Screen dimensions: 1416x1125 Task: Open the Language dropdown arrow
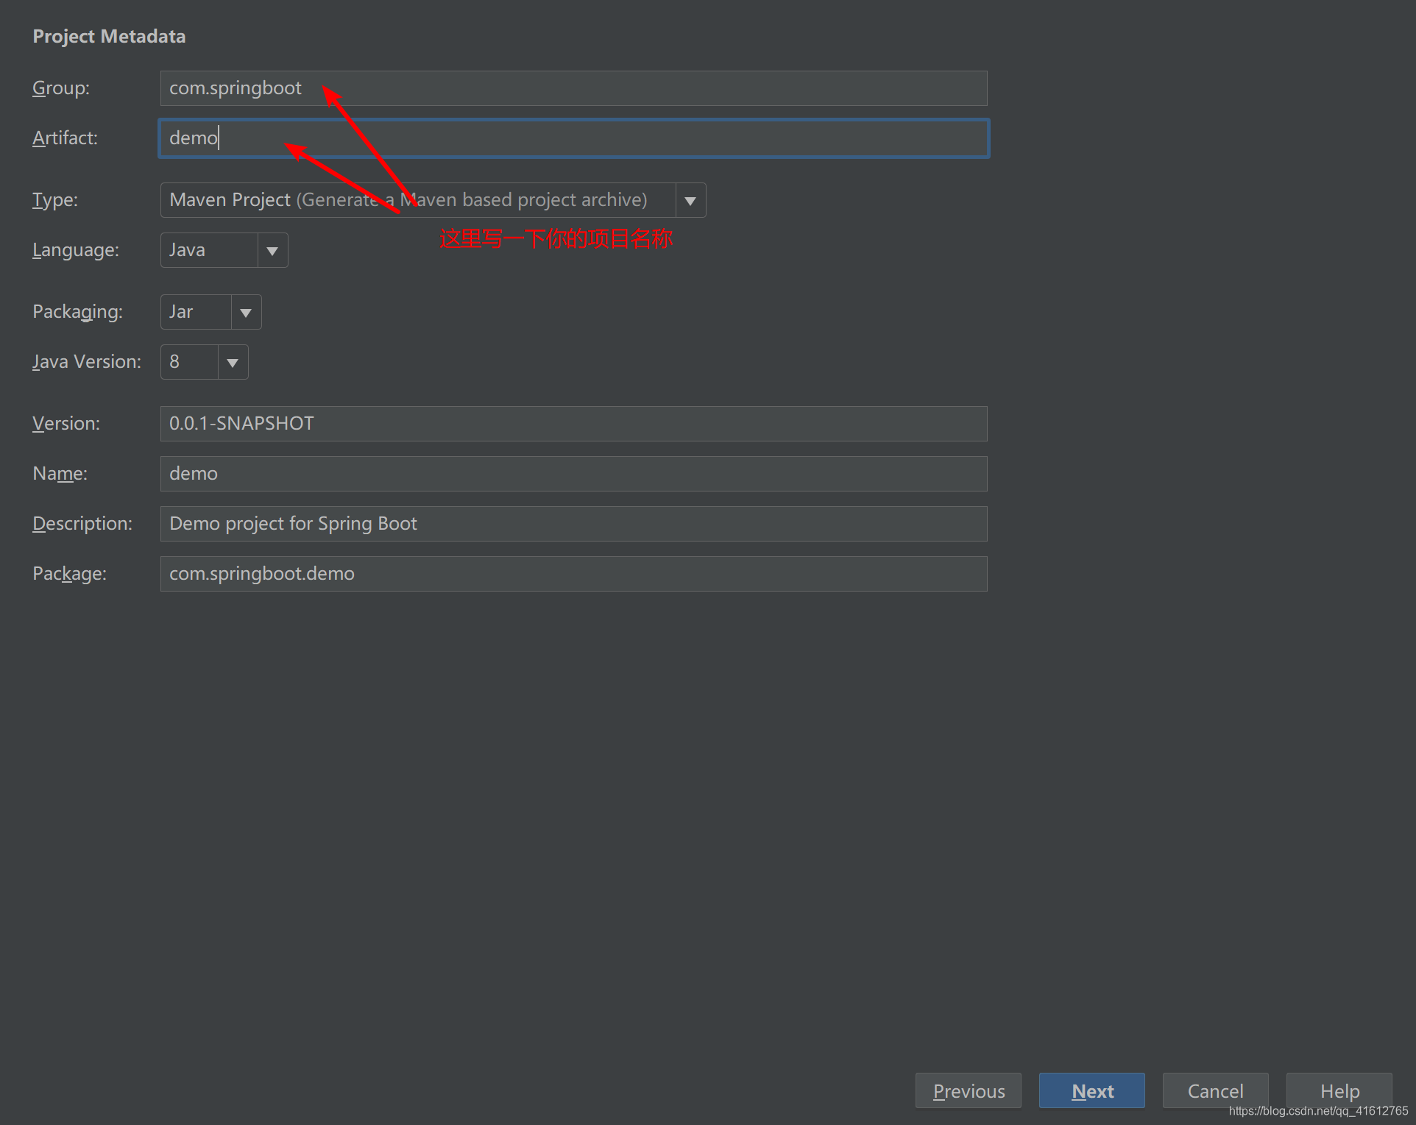click(x=272, y=250)
